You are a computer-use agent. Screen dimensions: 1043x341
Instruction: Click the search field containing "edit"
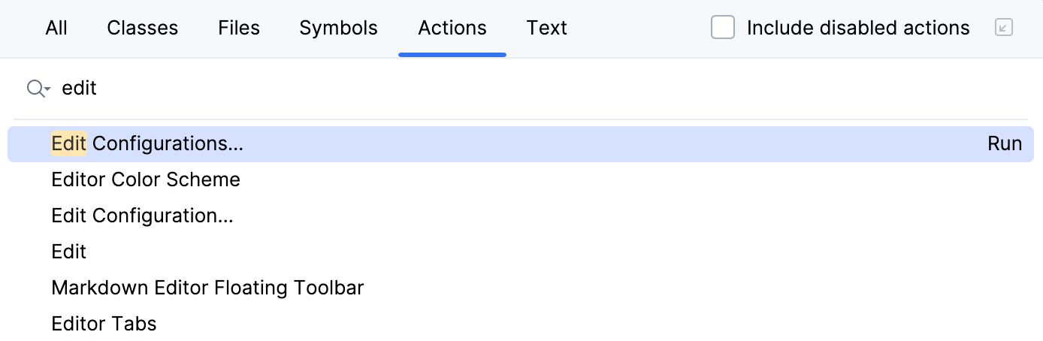(x=526, y=89)
